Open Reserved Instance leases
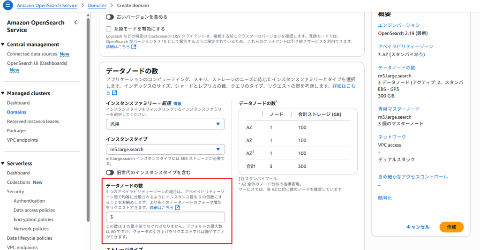Viewport: 480px width, 250px height. (x=33, y=121)
